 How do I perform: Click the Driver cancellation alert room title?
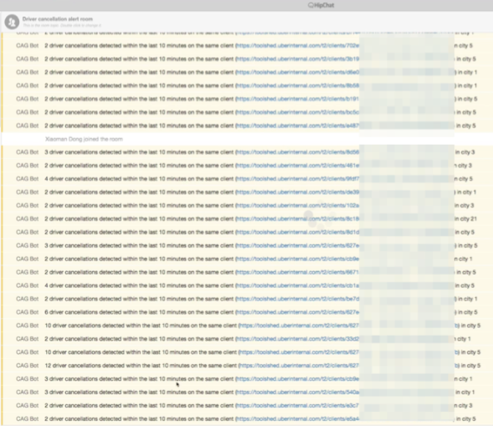(x=58, y=19)
